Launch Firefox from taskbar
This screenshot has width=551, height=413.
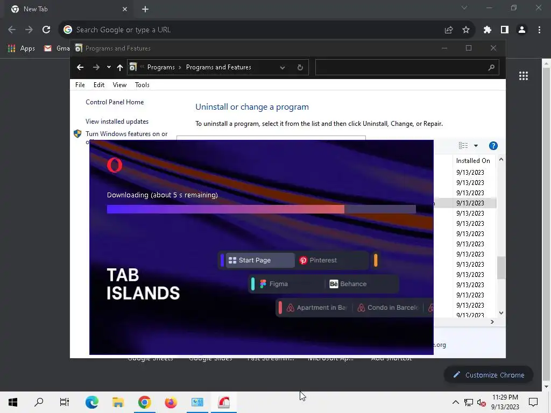point(171,402)
